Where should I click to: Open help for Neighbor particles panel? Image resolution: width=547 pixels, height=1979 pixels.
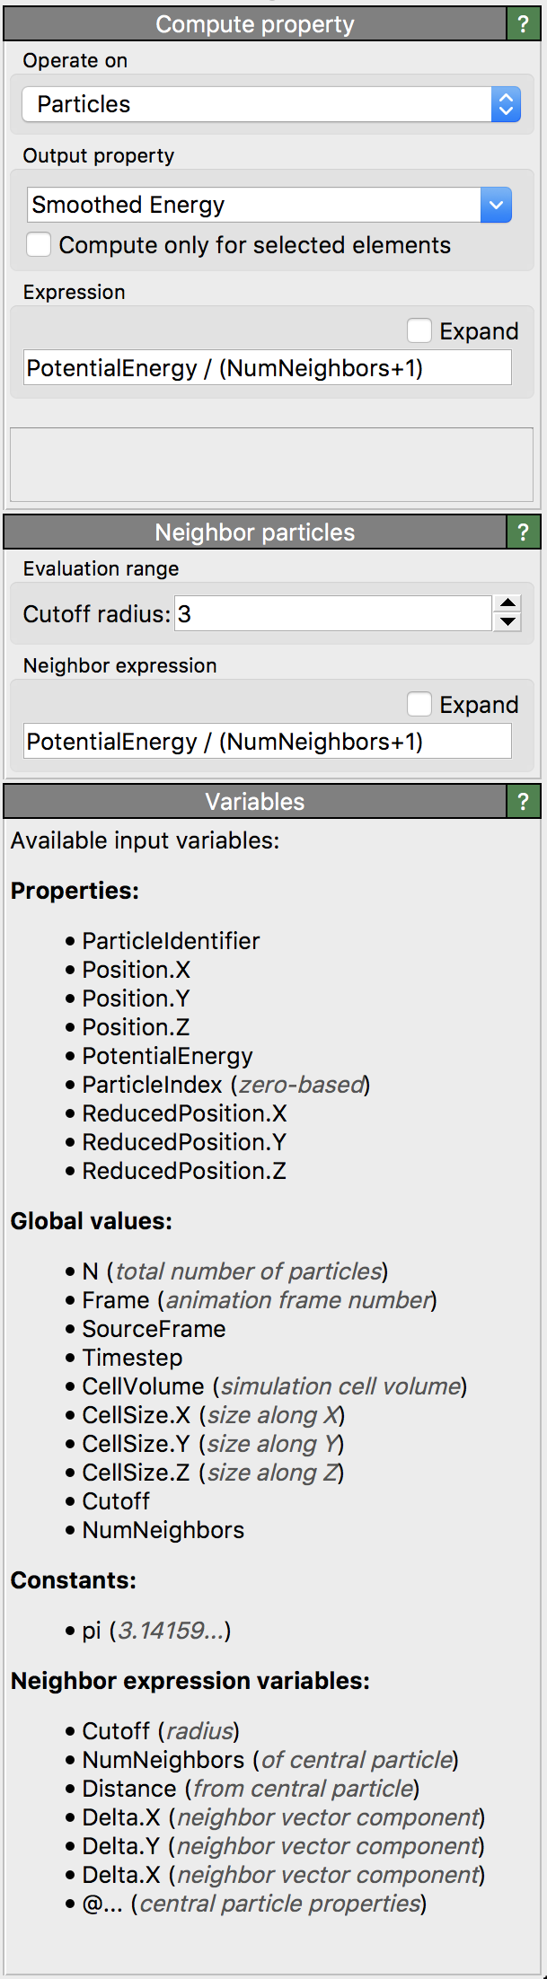pos(523,532)
